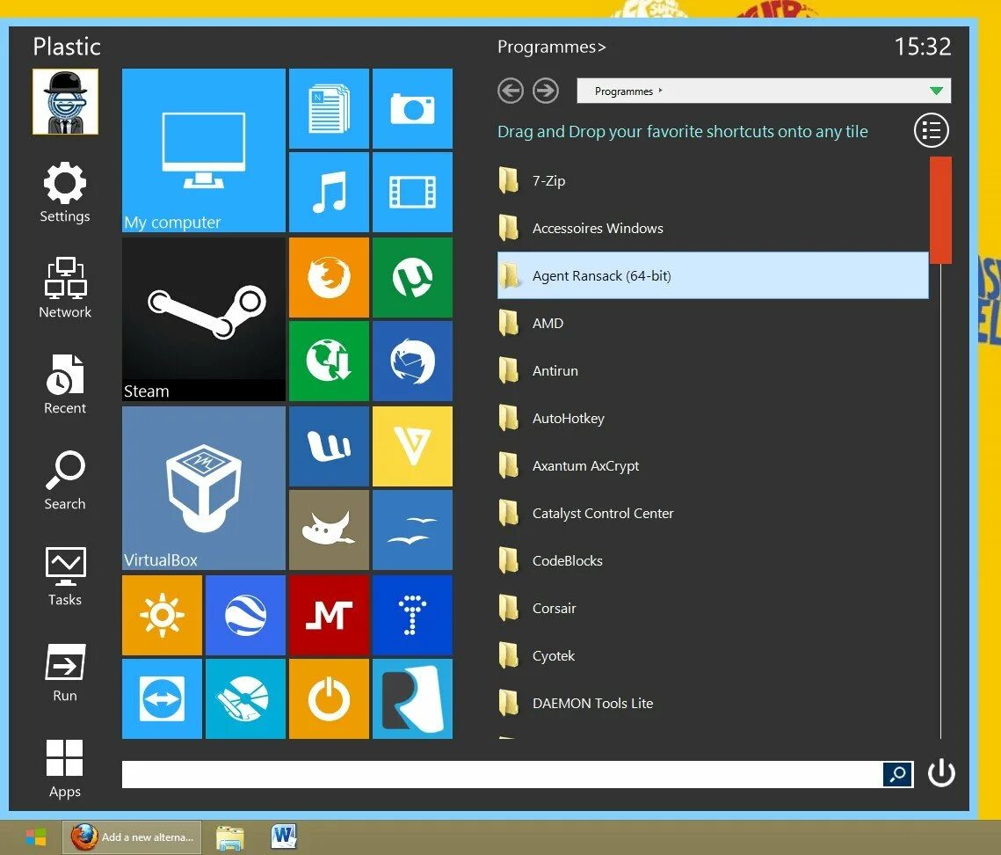
Task: Click the Programmes> breadcrumb header
Action: (x=552, y=47)
